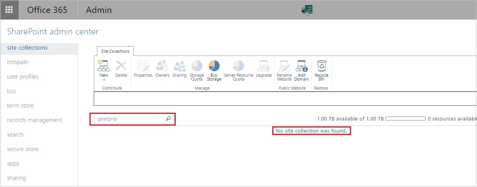This screenshot has width=477, height=187.
Task: Click the storage available progress bar
Action: click(x=406, y=119)
